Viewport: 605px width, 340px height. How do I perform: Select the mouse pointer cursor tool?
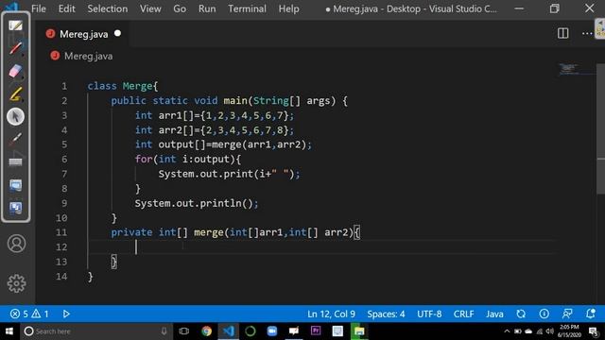click(15, 116)
